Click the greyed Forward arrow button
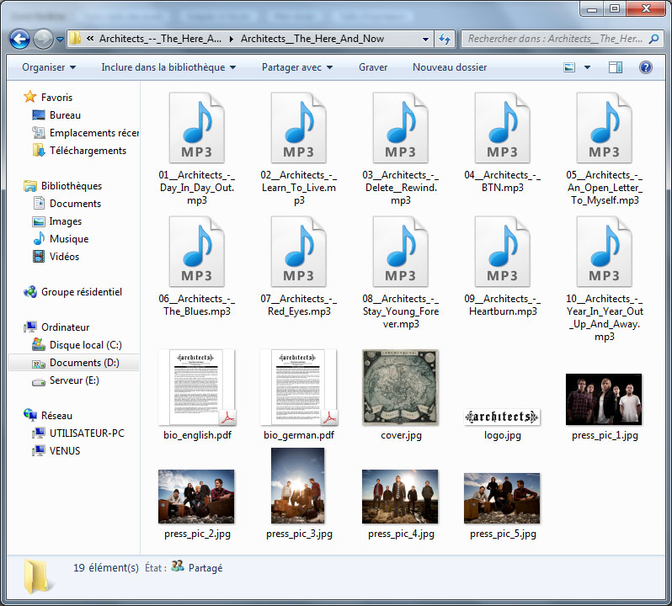This screenshot has width=672, height=606. pos(43,40)
